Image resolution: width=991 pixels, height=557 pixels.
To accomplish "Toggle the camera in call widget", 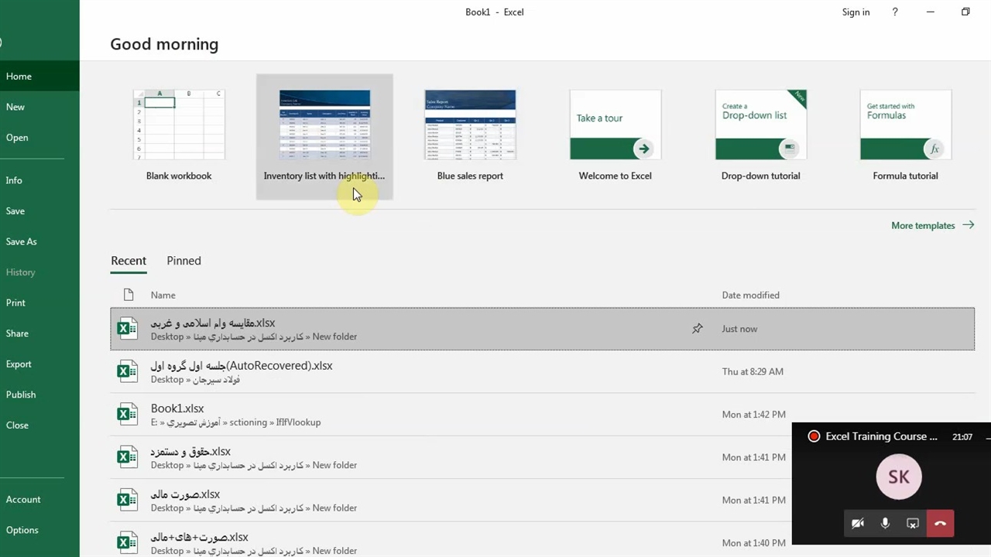I will coord(858,524).
